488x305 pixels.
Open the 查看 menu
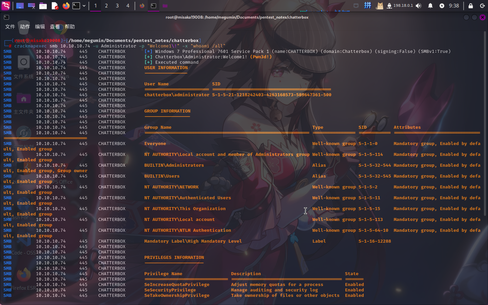click(x=55, y=27)
